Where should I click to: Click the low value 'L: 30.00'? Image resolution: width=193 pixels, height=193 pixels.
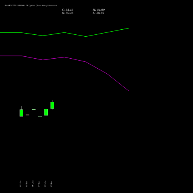coord(98,13)
